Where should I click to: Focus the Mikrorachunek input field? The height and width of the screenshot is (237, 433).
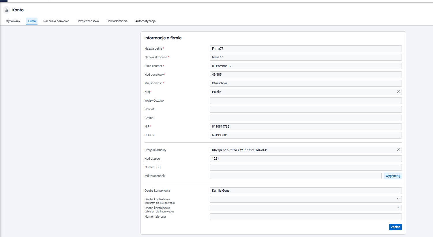(296, 176)
